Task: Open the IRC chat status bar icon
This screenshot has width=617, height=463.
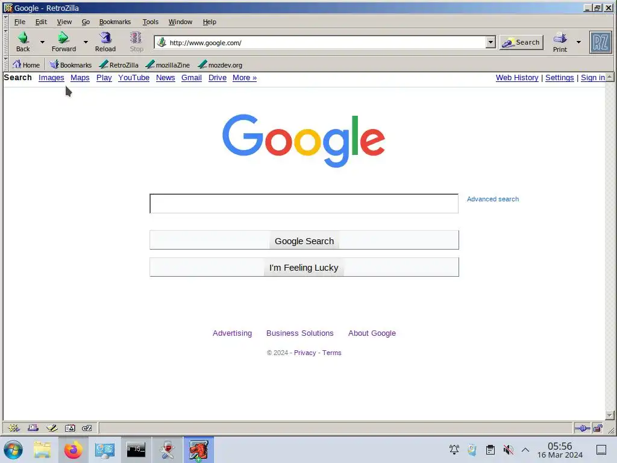Action: (87, 428)
